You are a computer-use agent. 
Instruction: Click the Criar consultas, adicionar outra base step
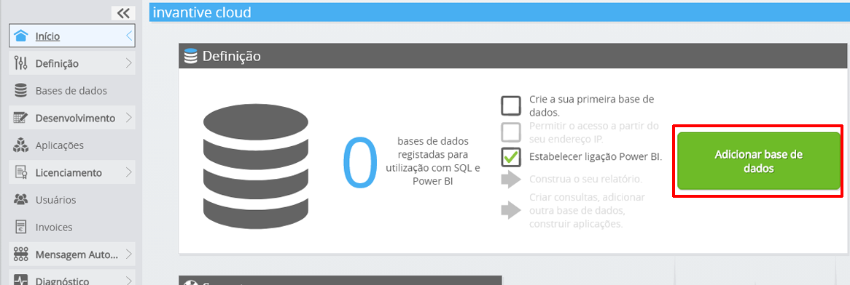(587, 210)
